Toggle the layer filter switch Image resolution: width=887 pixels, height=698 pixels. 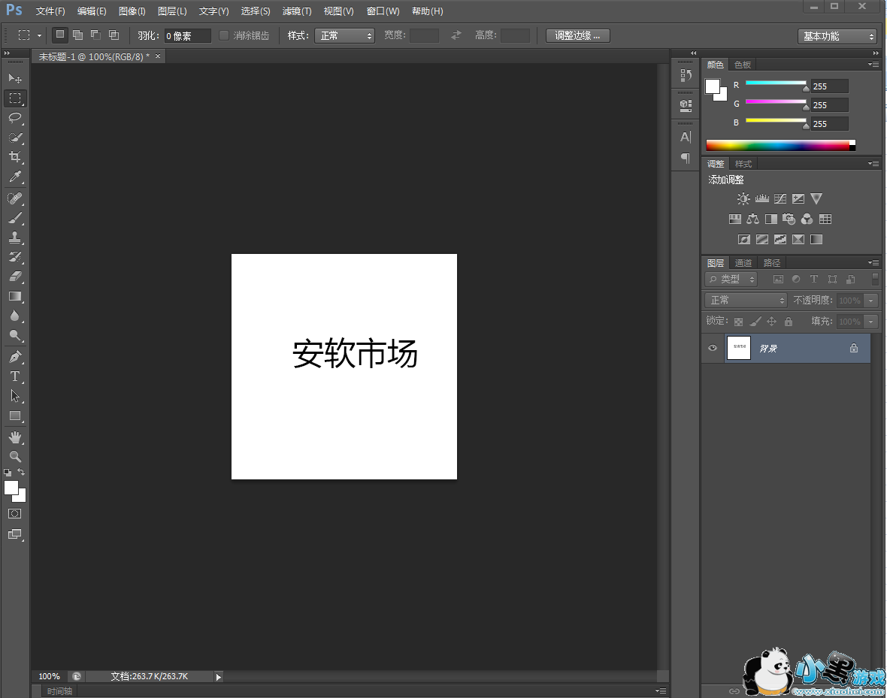[x=875, y=279]
